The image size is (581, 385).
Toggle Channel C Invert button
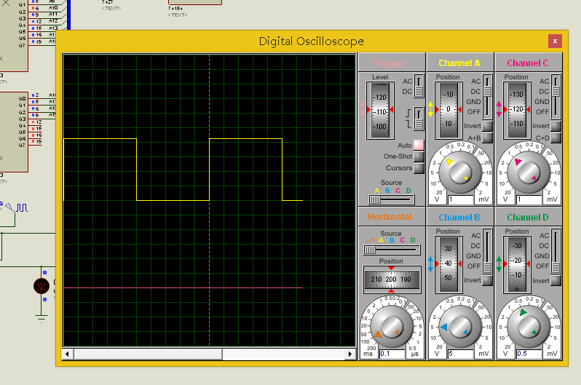[556, 126]
